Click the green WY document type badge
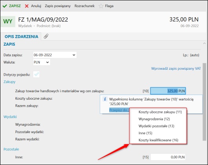208x165 pixels. (8, 22)
